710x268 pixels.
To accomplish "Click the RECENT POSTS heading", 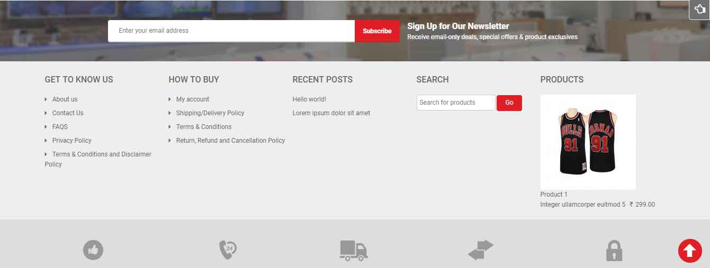I will (322, 79).
